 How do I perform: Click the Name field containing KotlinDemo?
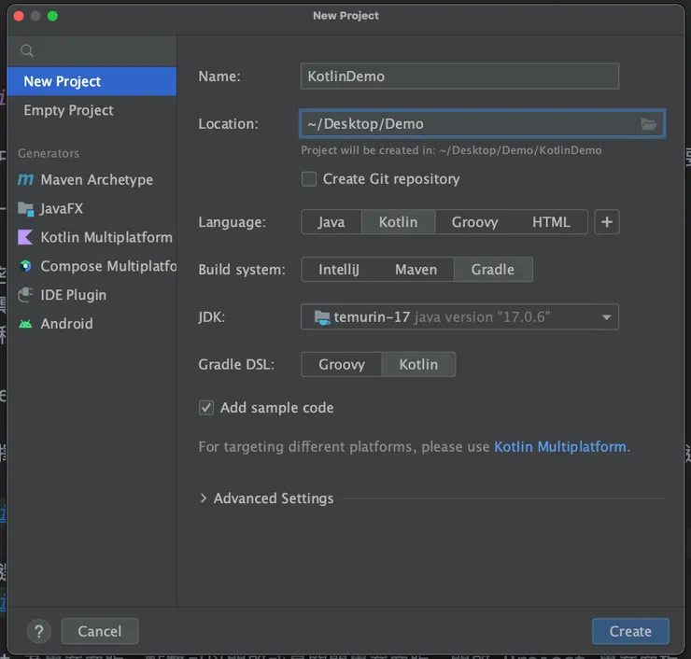pos(459,77)
